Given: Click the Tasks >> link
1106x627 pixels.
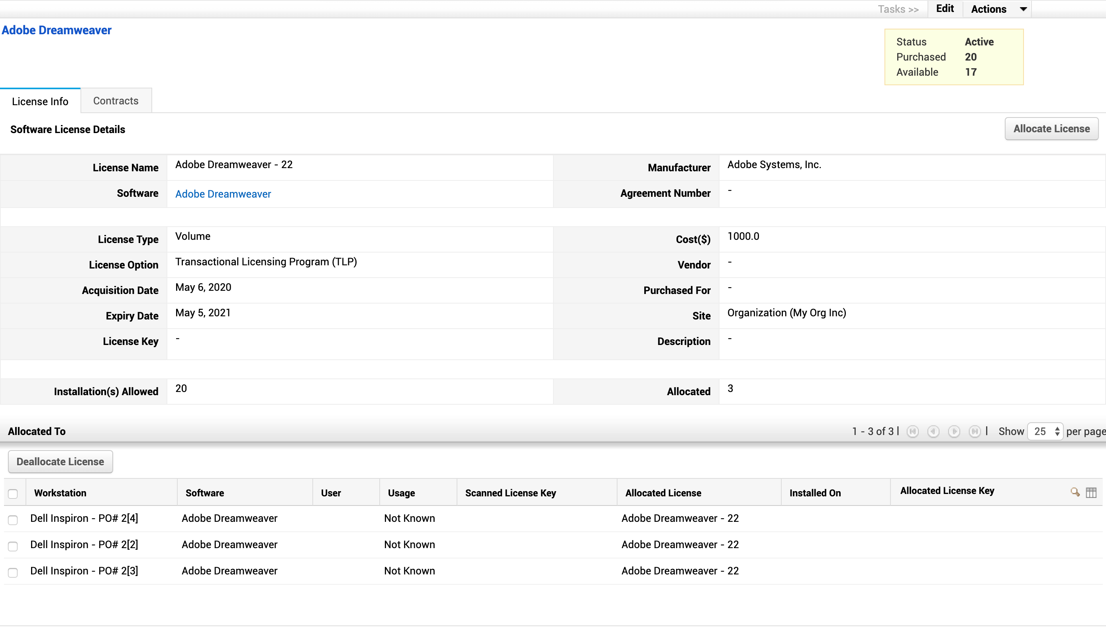Looking at the screenshot, I should (x=898, y=9).
